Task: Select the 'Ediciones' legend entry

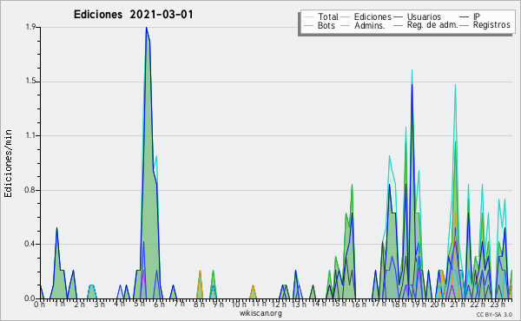Action: click(373, 16)
